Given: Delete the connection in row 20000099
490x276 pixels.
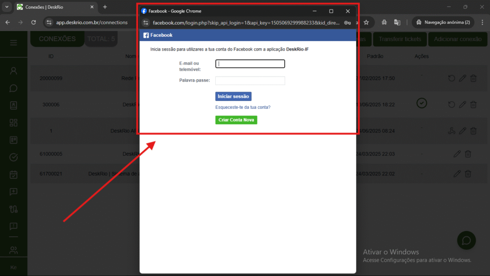Looking at the screenshot, I should (x=473, y=78).
